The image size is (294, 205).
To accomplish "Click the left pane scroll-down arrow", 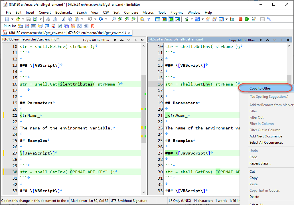I will 143,192.
